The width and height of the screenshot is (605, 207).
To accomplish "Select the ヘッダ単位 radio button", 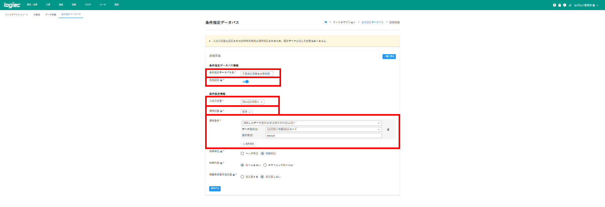I will [242, 153].
